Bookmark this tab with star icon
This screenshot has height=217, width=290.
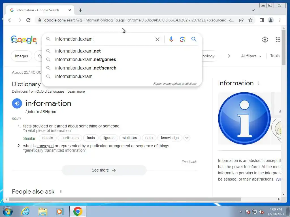point(250,20)
